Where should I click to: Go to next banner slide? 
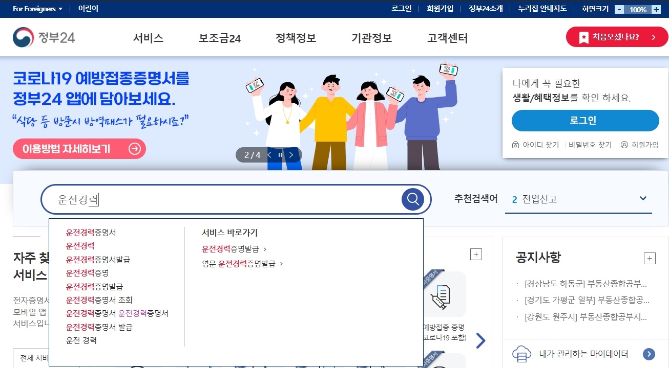[291, 155]
